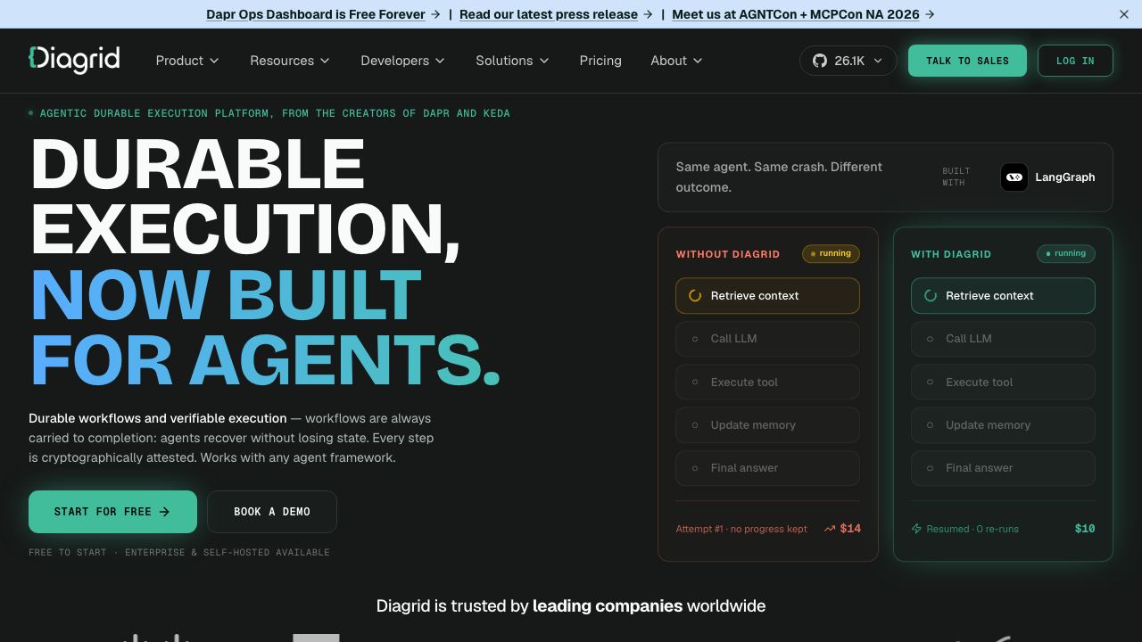Image resolution: width=1142 pixels, height=642 pixels.
Task: Click the arrow after AGNTCon + MCPCon link
Action: point(930,14)
